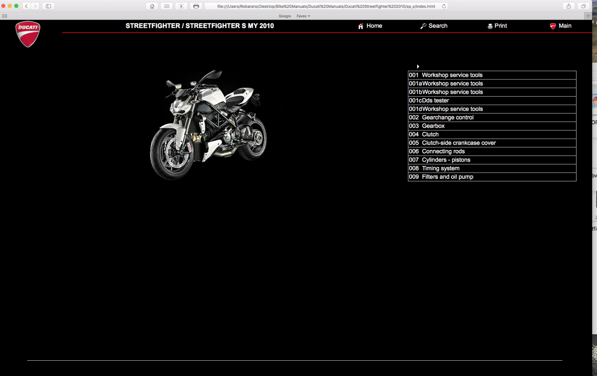This screenshot has height=376, width=597.
Task: Add a new tab with plus button
Action: pos(588,16)
